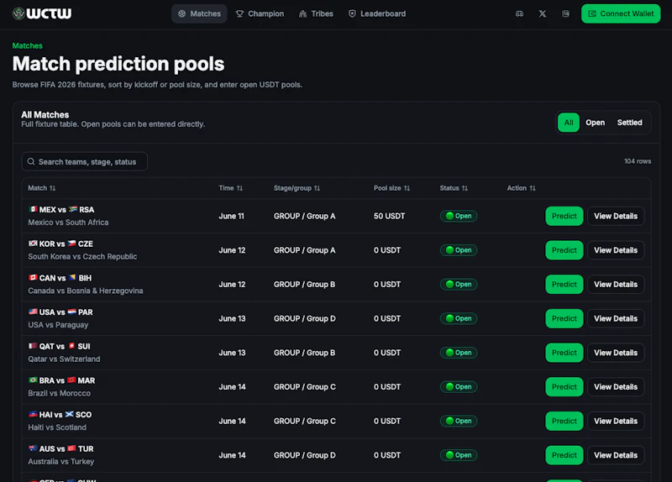Click the Mexico flag icon

click(33, 209)
